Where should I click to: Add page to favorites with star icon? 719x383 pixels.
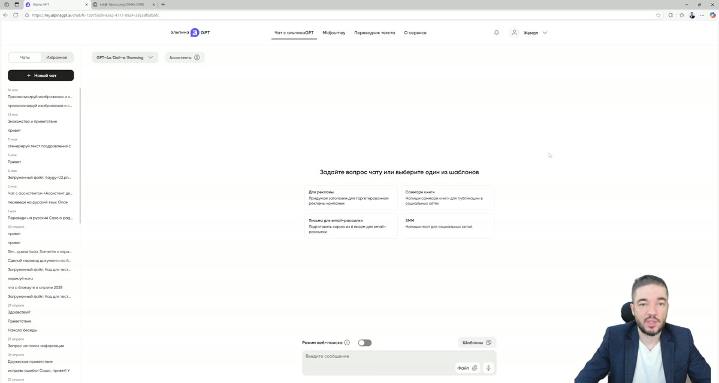(x=658, y=15)
